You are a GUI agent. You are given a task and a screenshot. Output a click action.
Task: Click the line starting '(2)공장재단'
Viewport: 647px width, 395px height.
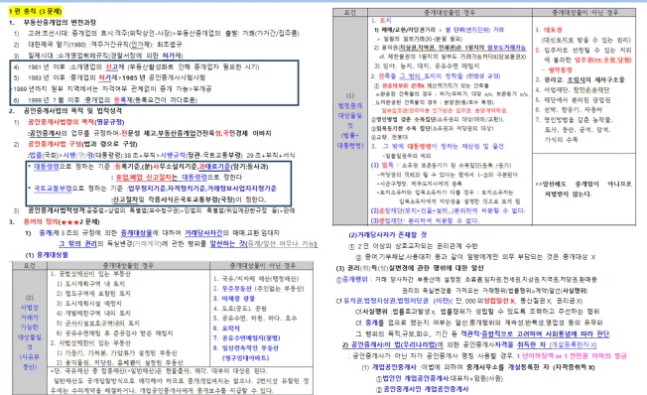coord(448,210)
